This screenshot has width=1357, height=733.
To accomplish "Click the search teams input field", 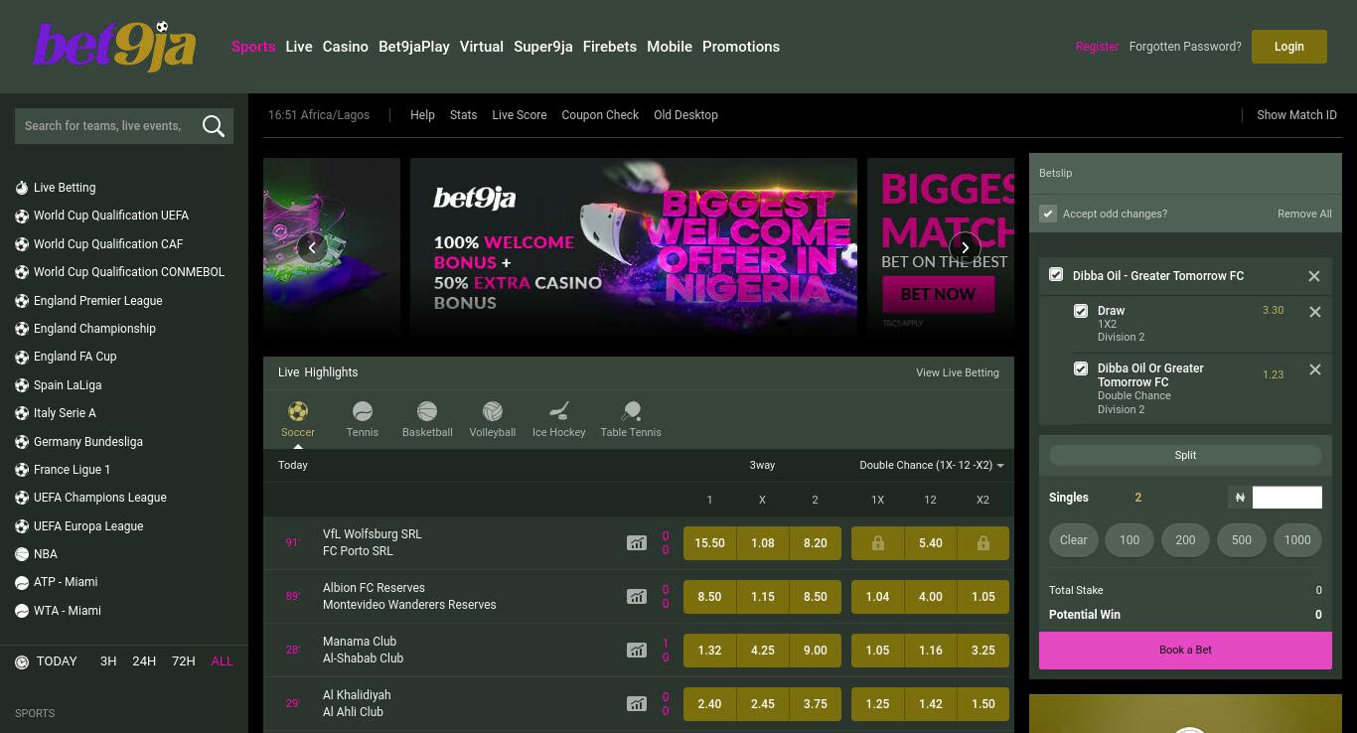I will click(106, 126).
